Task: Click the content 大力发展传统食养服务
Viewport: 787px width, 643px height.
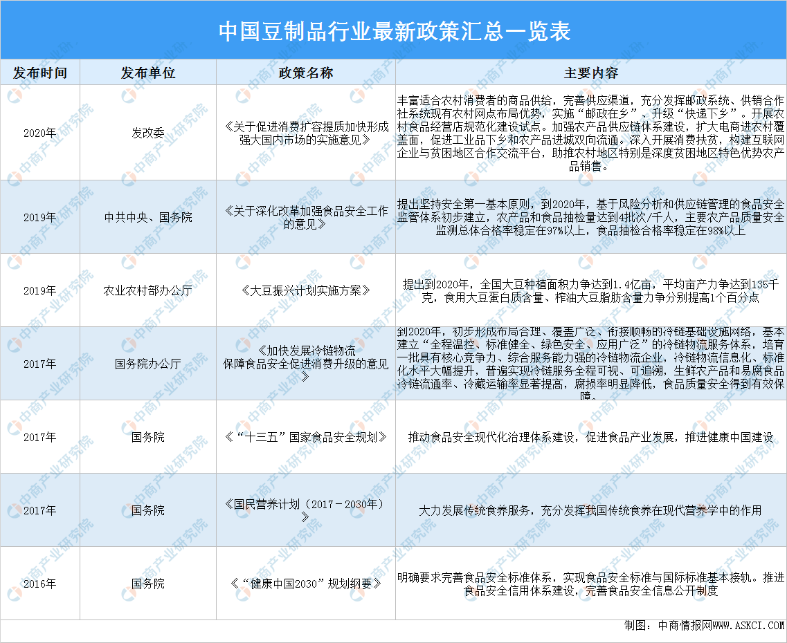Action: 590,510
